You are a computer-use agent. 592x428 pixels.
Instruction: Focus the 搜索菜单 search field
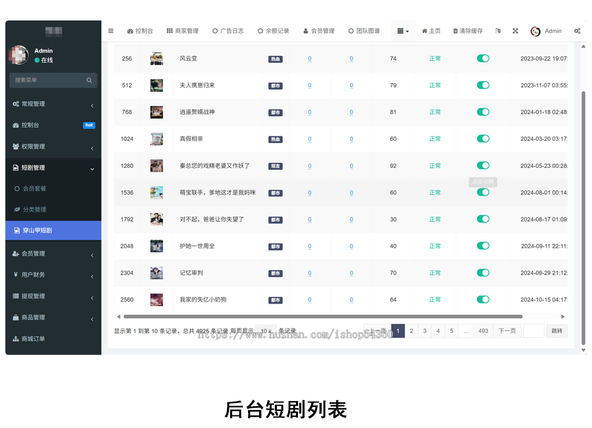point(53,80)
